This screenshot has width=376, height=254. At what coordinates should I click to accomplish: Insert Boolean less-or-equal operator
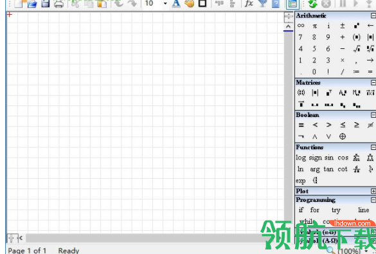pos(343,125)
